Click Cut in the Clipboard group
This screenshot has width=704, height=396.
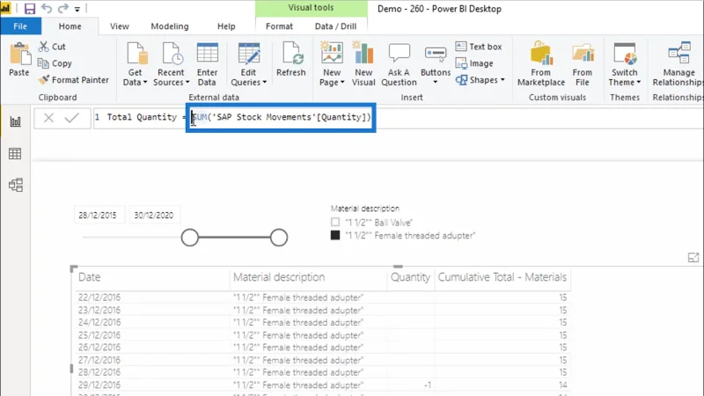(x=52, y=47)
